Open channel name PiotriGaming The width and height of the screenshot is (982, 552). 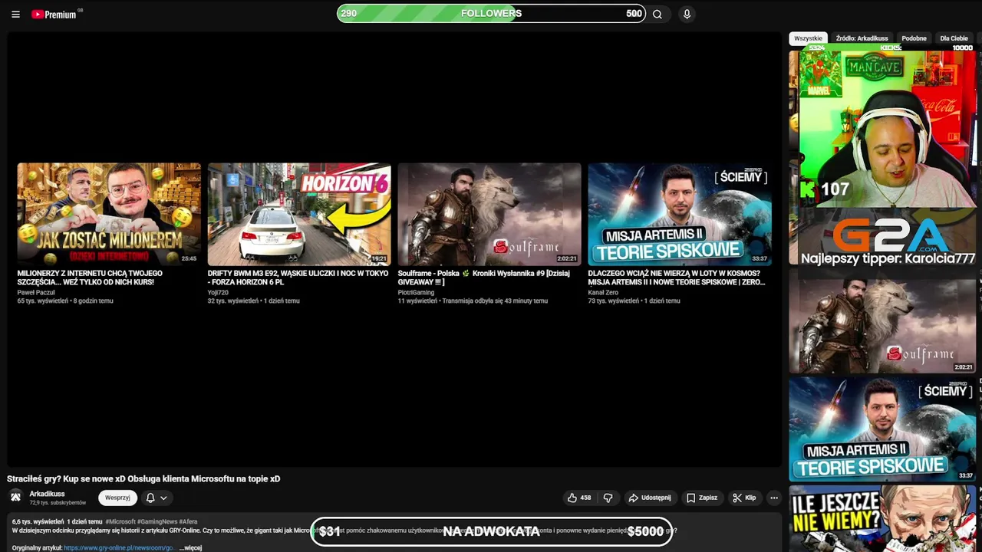(x=416, y=292)
